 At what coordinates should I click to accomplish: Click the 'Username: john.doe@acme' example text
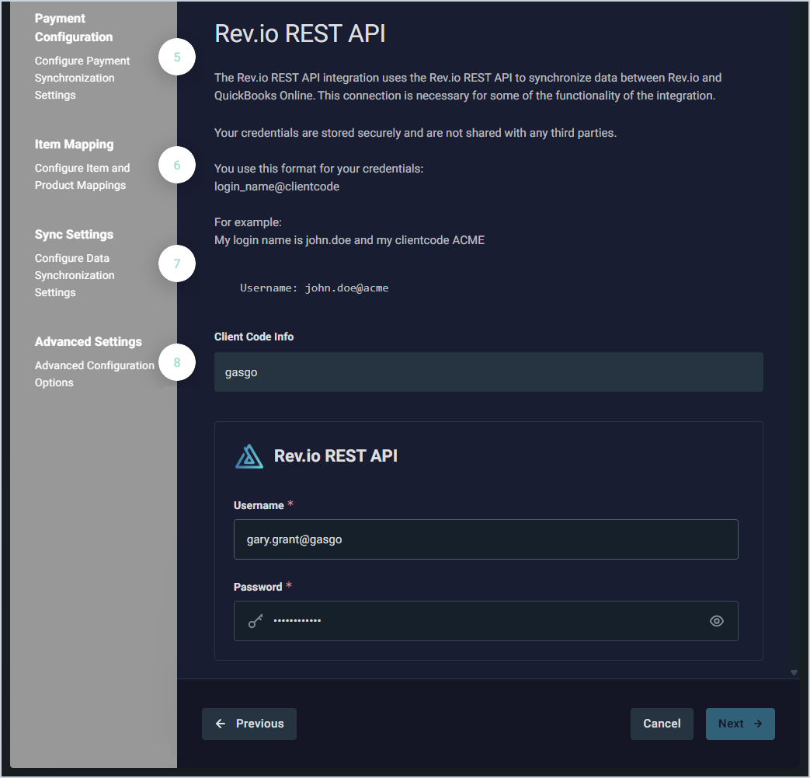point(314,288)
